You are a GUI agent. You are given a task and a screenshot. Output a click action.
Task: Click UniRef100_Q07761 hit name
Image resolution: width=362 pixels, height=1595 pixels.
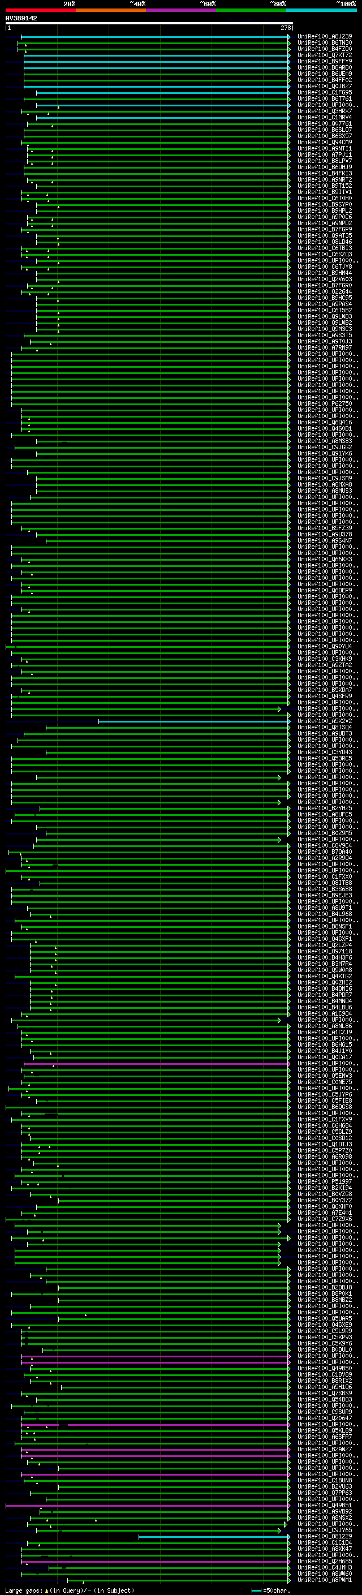click(325, 124)
